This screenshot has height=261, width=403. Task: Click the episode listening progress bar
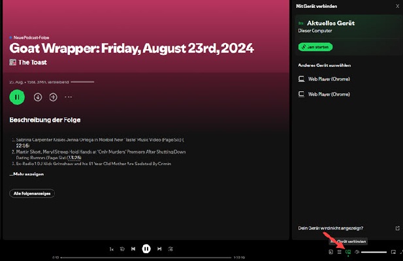pos(82,82)
